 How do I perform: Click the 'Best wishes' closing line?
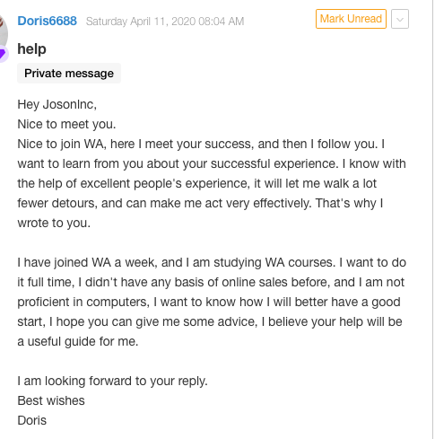click(51, 401)
